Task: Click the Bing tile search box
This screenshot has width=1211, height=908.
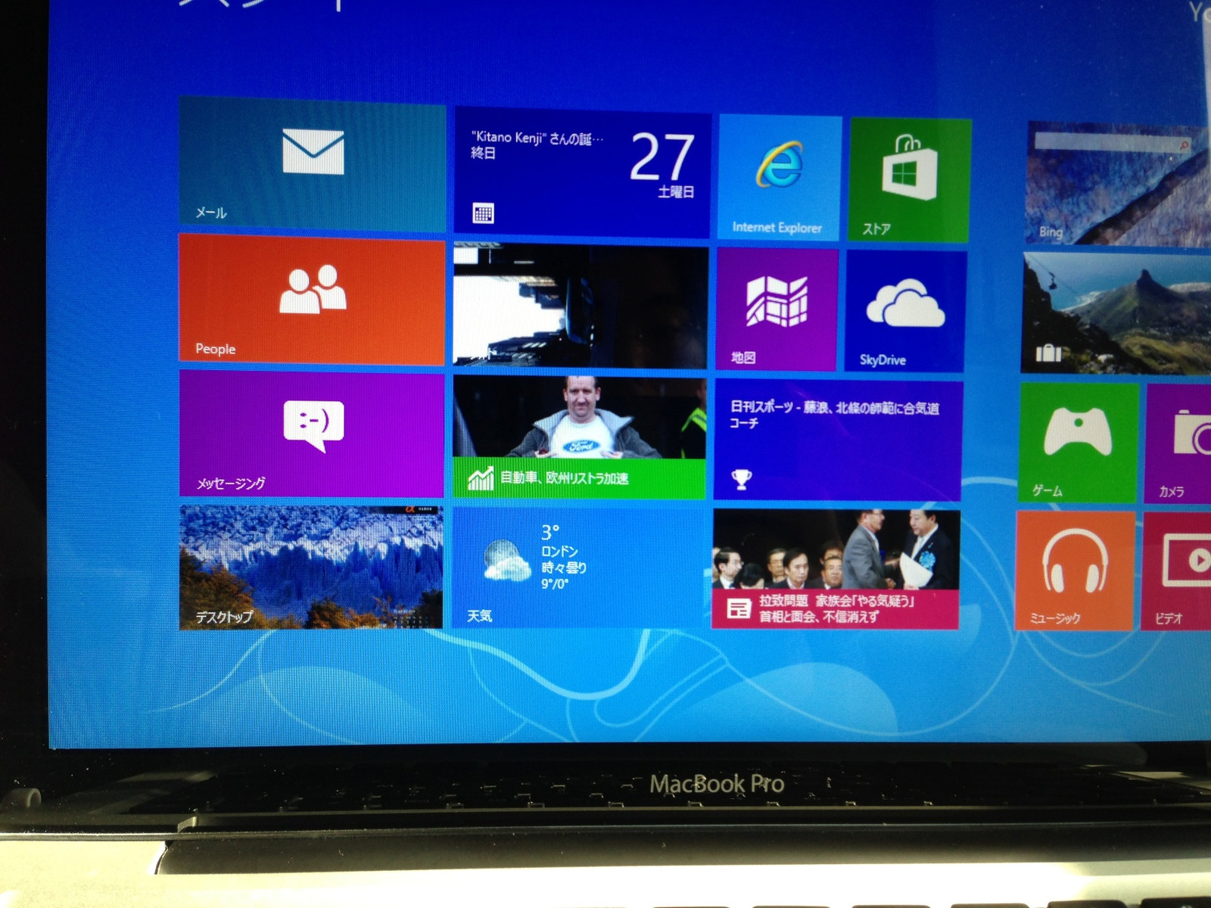Action: 1113,141
